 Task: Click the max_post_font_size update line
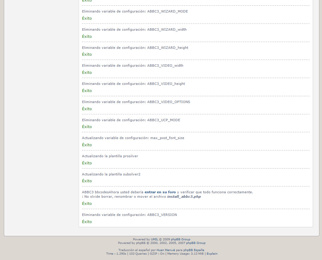pyautogui.click(x=133, y=138)
